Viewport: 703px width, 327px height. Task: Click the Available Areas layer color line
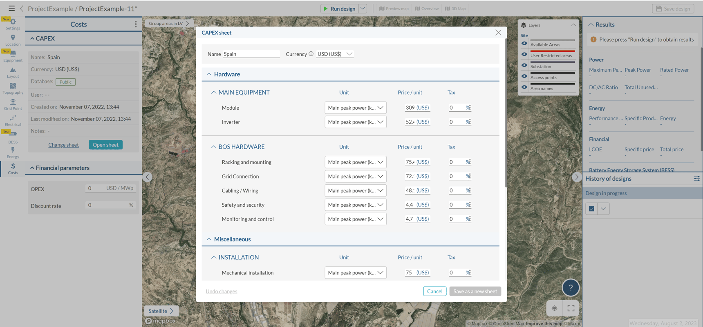point(552,40)
